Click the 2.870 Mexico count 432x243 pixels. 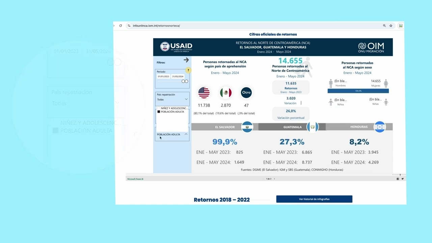pyautogui.click(x=225, y=105)
